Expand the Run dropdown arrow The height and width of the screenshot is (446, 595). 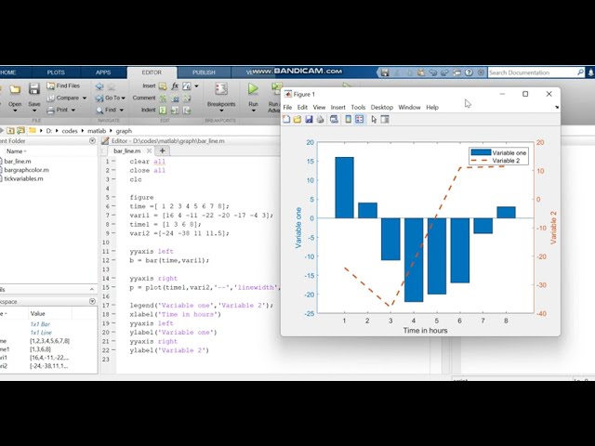click(253, 111)
